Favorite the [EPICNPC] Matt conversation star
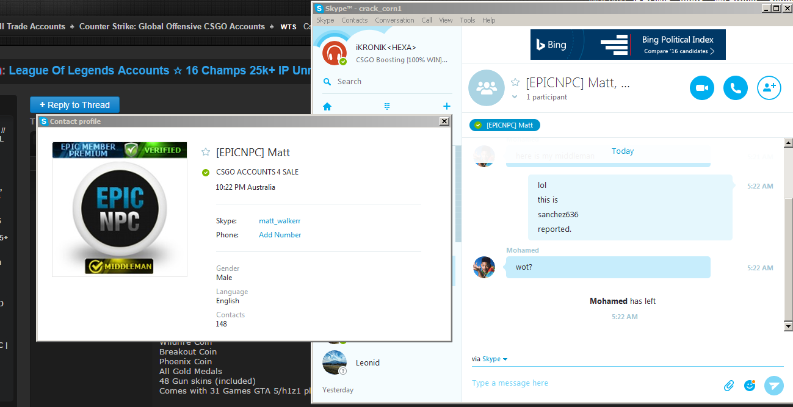The width and height of the screenshot is (793, 407). [515, 82]
